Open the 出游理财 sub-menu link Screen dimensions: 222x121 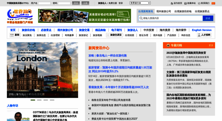pos(55,35)
